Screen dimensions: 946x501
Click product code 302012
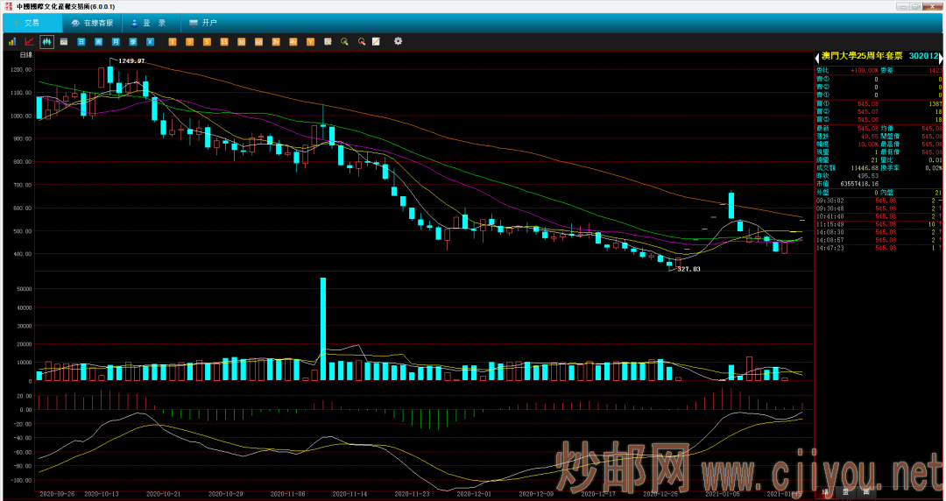(x=923, y=56)
